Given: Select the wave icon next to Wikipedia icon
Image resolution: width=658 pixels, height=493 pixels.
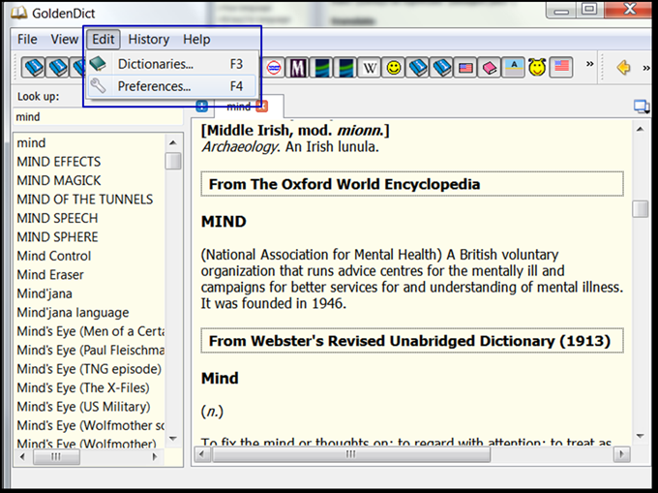Looking at the screenshot, I should [345, 68].
